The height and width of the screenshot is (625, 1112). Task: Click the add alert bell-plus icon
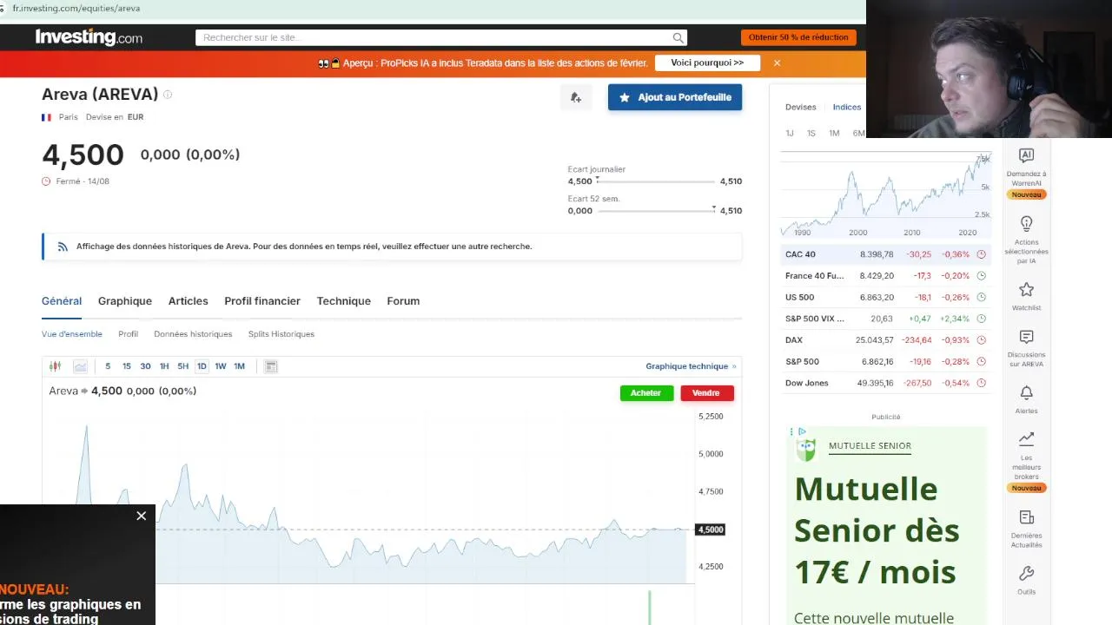(x=575, y=97)
